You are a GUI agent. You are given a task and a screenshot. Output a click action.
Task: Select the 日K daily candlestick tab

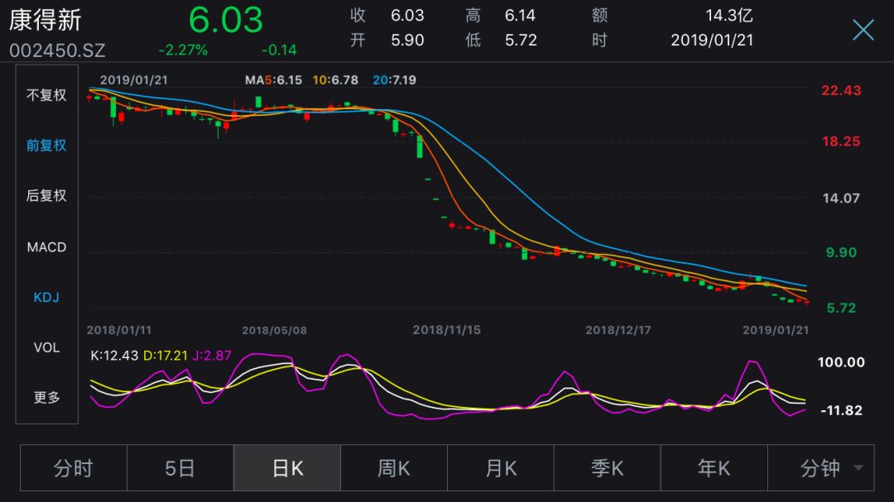click(x=287, y=468)
